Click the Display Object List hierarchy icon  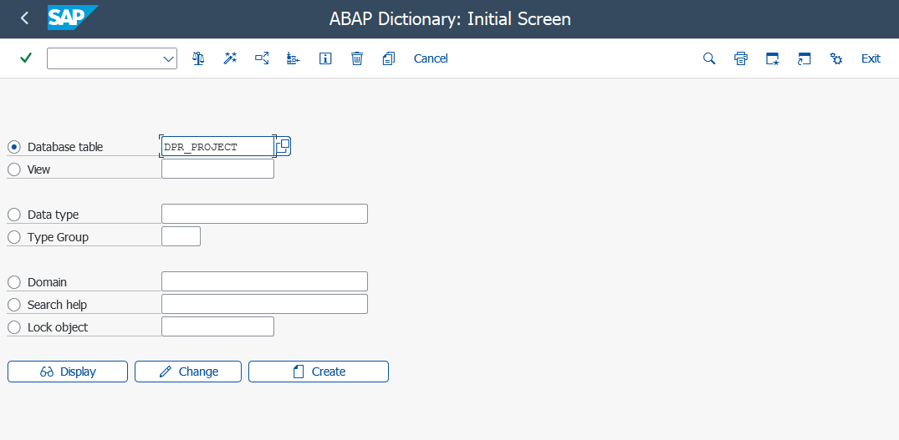point(293,58)
